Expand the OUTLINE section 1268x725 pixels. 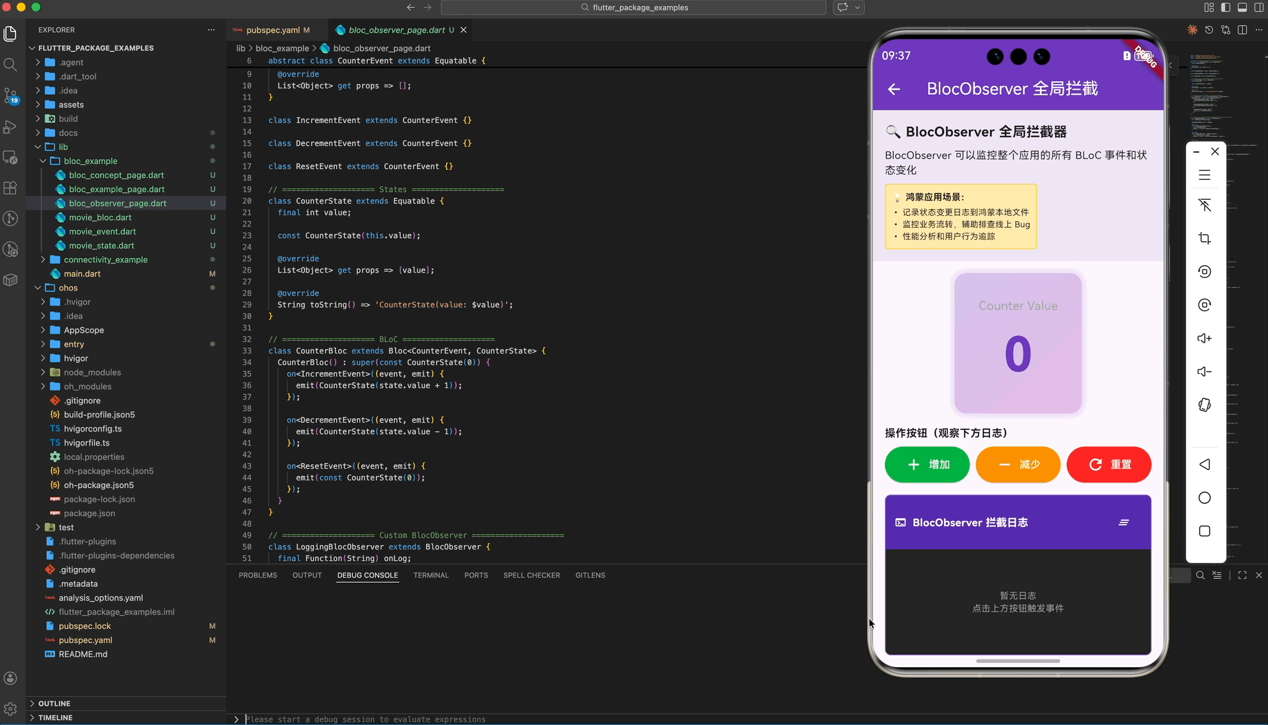pos(54,703)
